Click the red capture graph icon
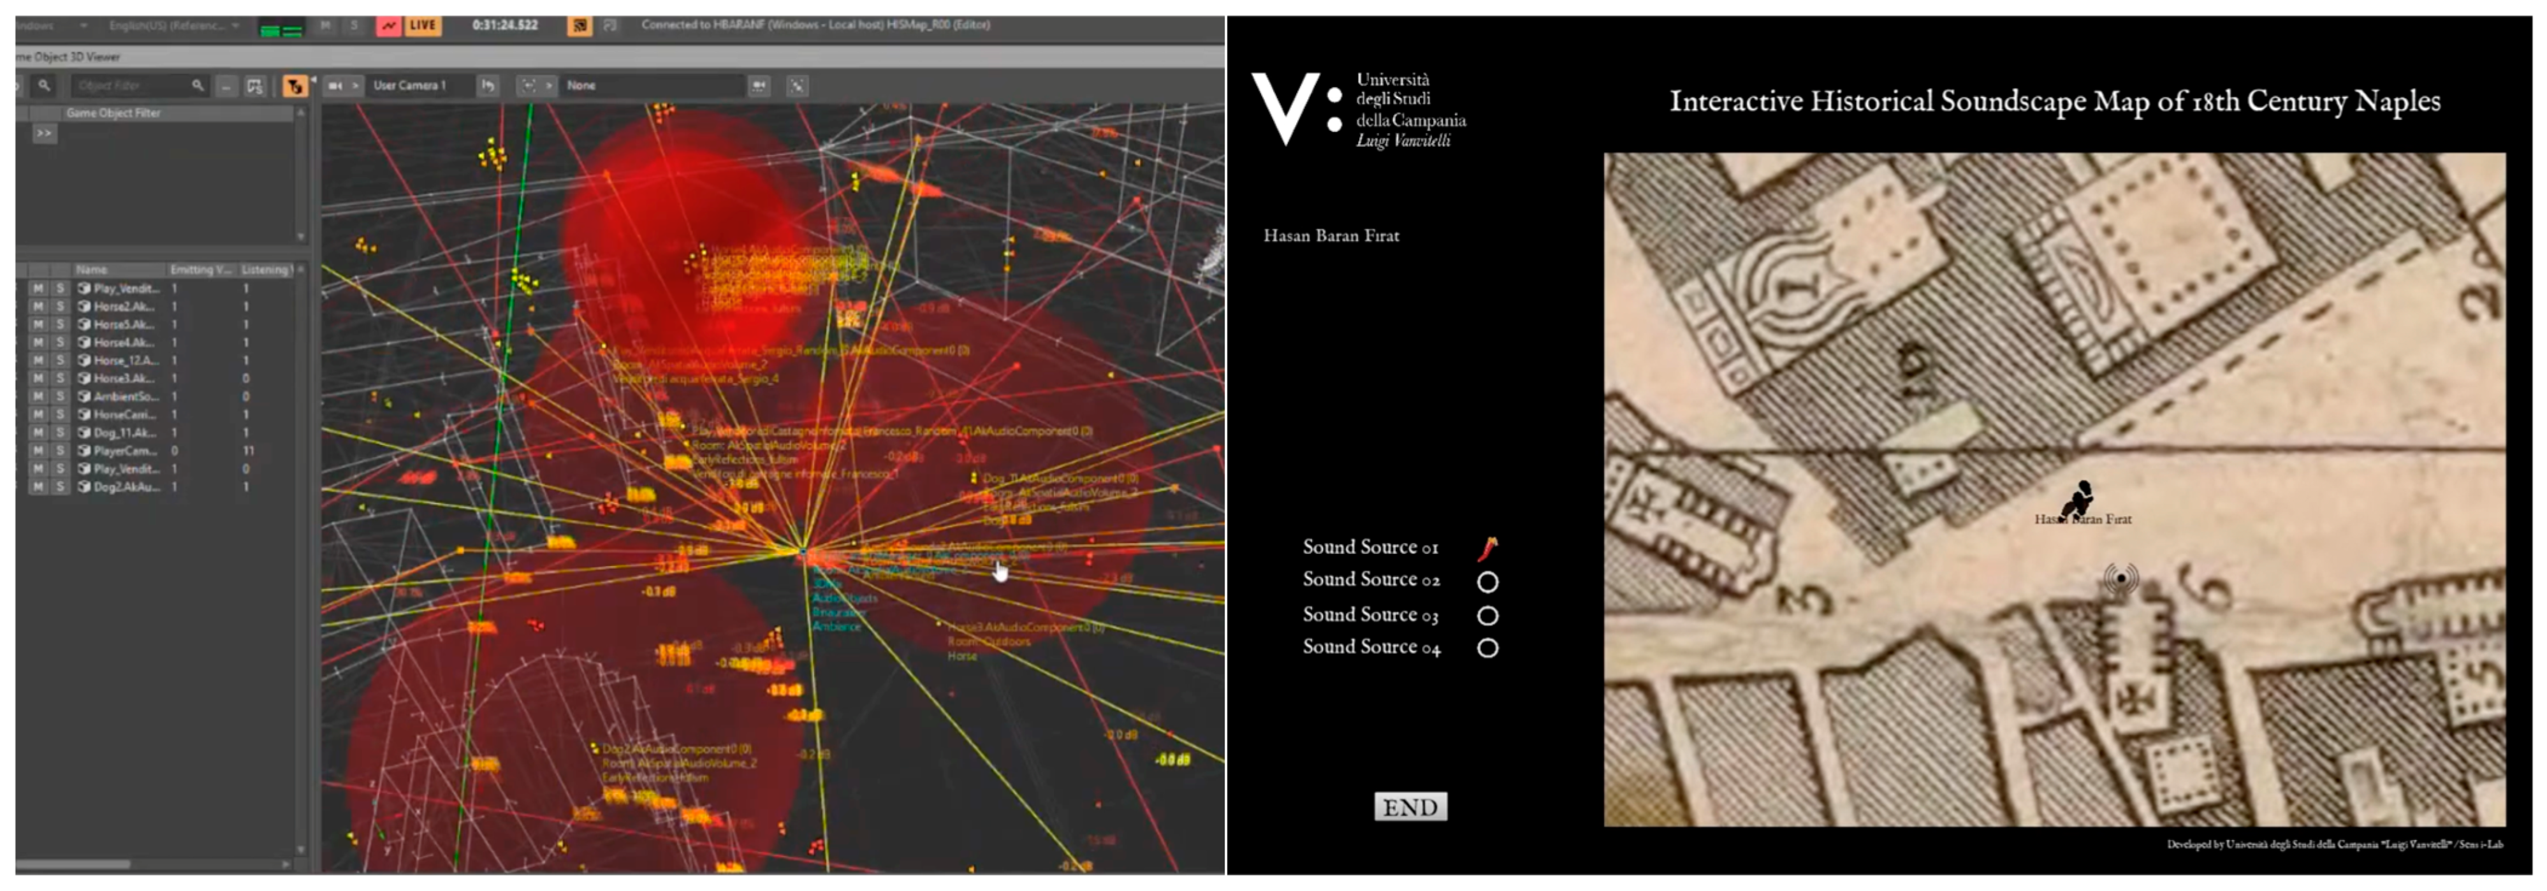Image resolution: width=2547 pixels, height=891 pixels. [388, 25]
